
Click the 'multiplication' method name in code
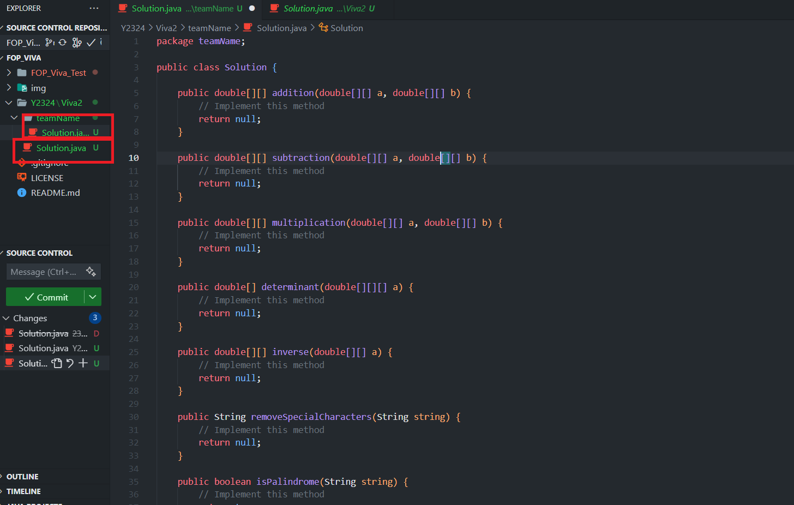[x=309, y=223]
